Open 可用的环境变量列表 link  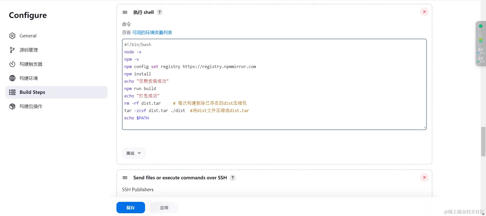click(x=152, y=32)
